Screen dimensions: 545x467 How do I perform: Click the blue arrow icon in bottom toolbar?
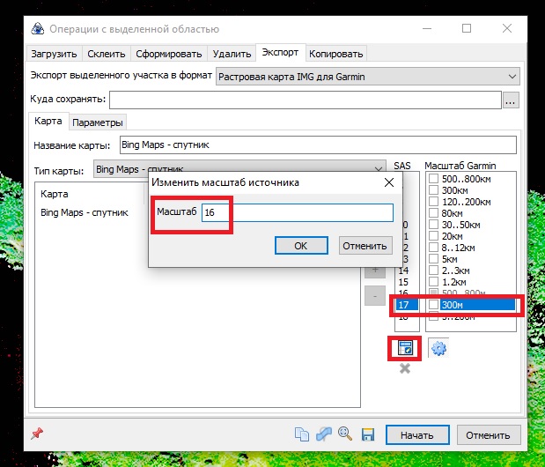(x=323, y=434)
